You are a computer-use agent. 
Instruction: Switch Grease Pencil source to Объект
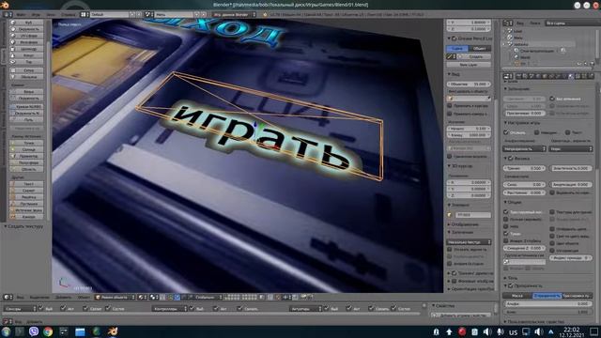pyautogui.click(x=480, y=49)
